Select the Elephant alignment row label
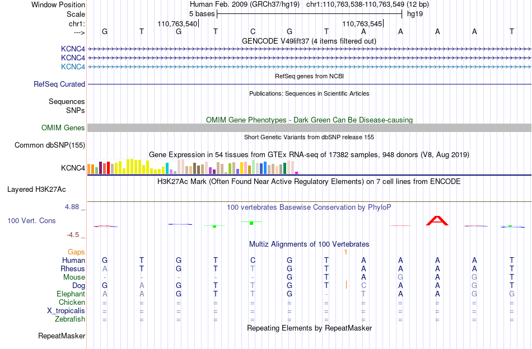Image resolution: width=532 pixels, height=349 pixels. pos(71,294)
